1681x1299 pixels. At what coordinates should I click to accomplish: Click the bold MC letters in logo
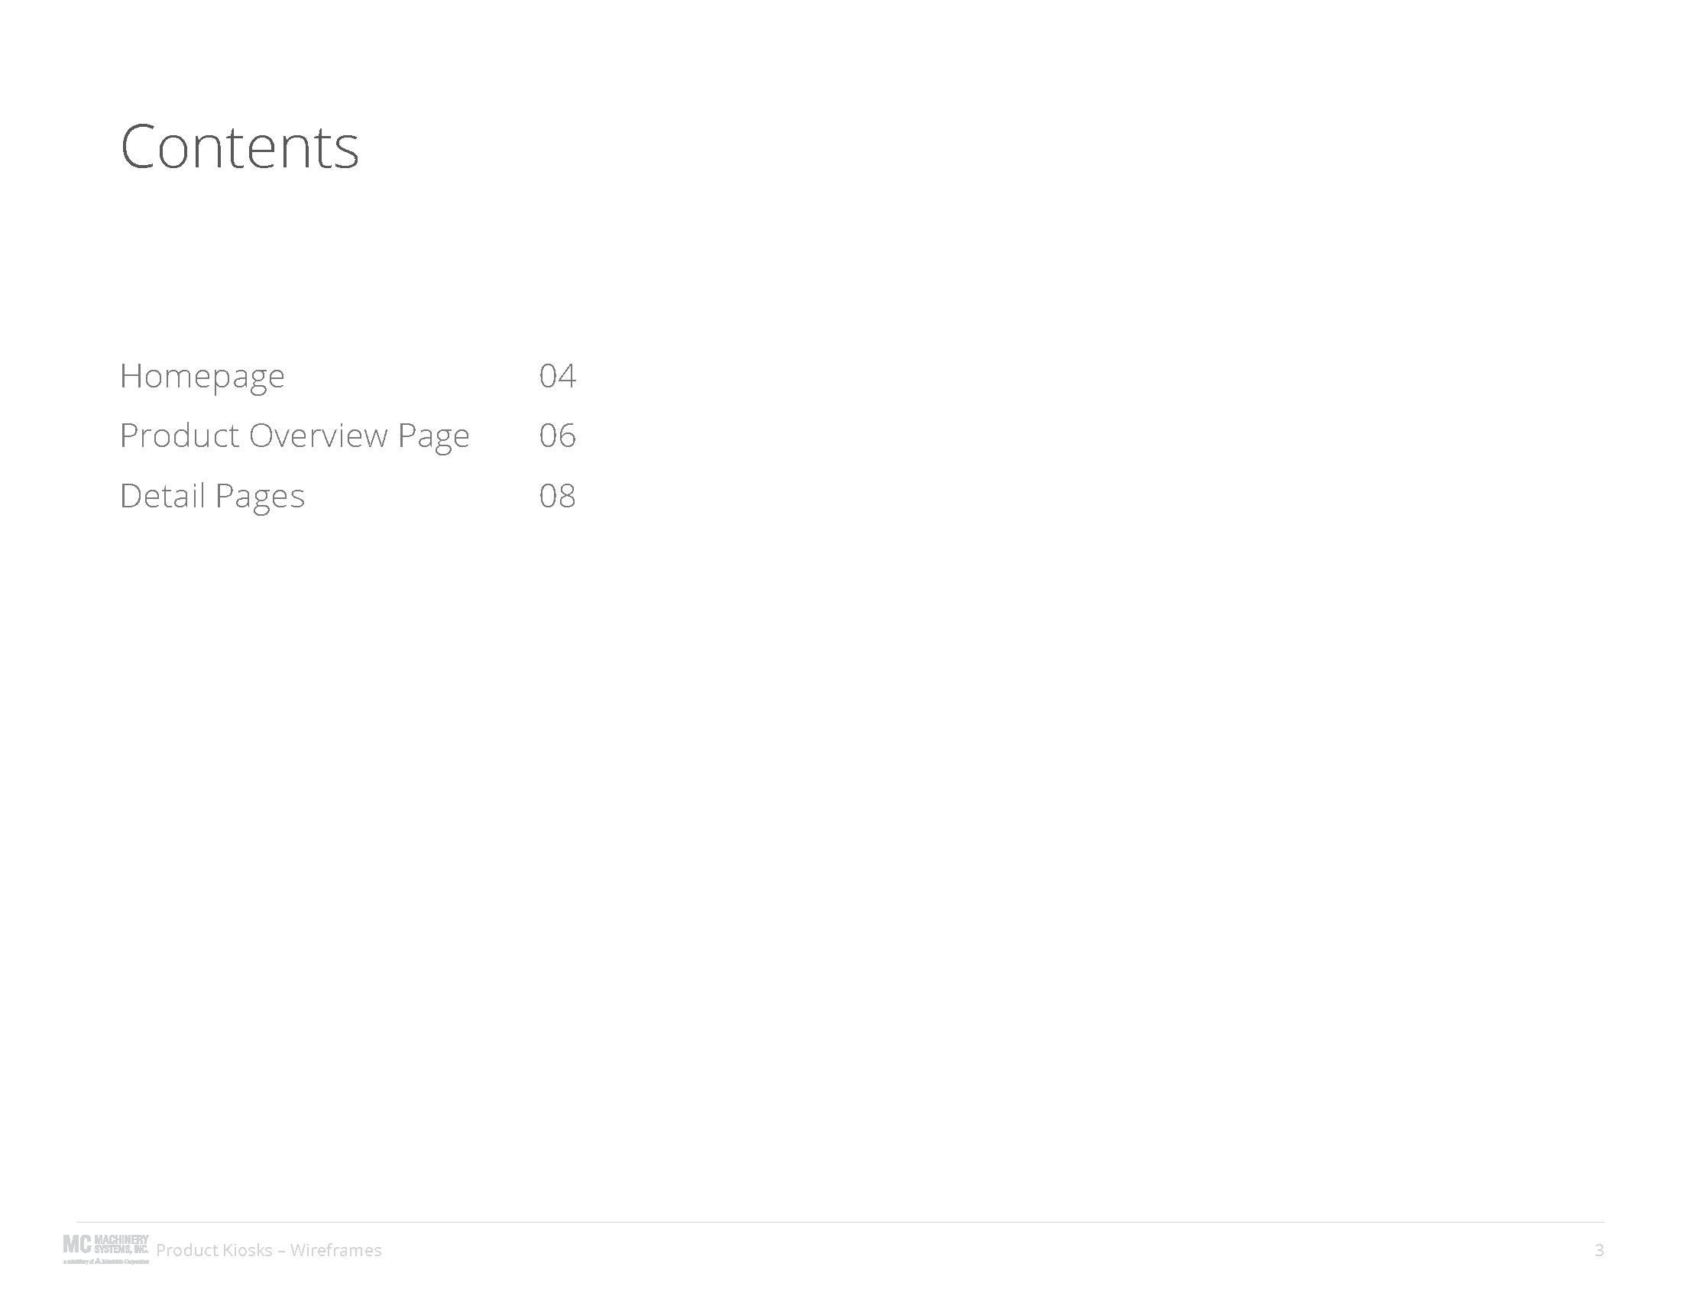point(77,1244)
